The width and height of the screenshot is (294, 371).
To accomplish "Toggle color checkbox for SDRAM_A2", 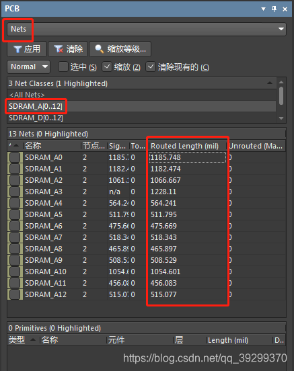I will pos(15,180).
